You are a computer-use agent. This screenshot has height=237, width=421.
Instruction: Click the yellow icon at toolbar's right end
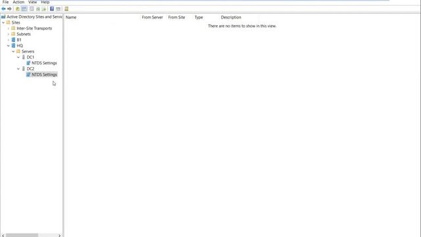pyautogui.click(x=66, y=9)
